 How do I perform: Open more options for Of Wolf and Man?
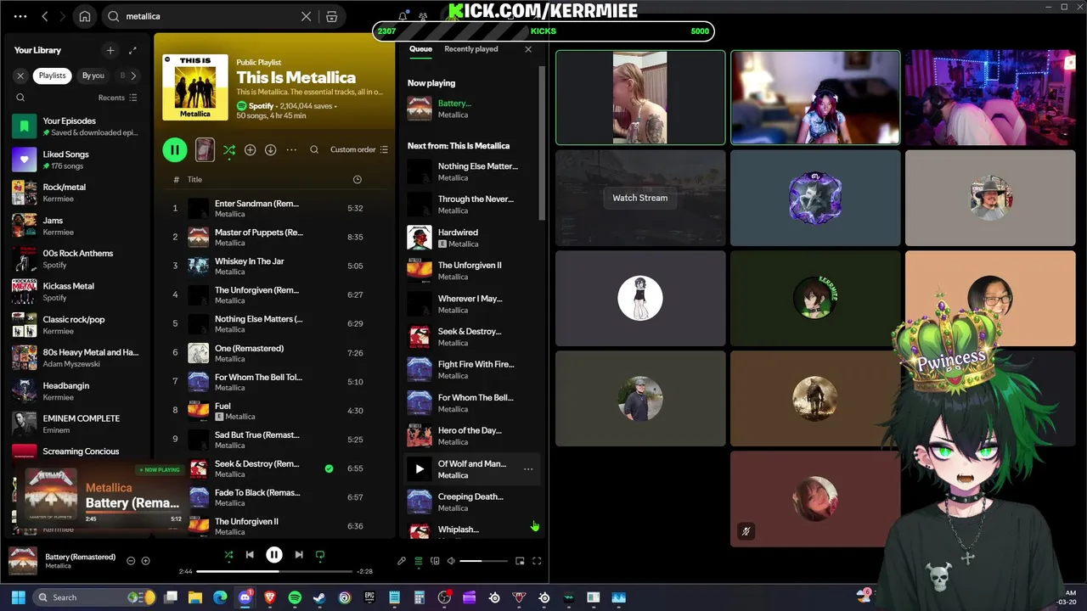[528, 468]
